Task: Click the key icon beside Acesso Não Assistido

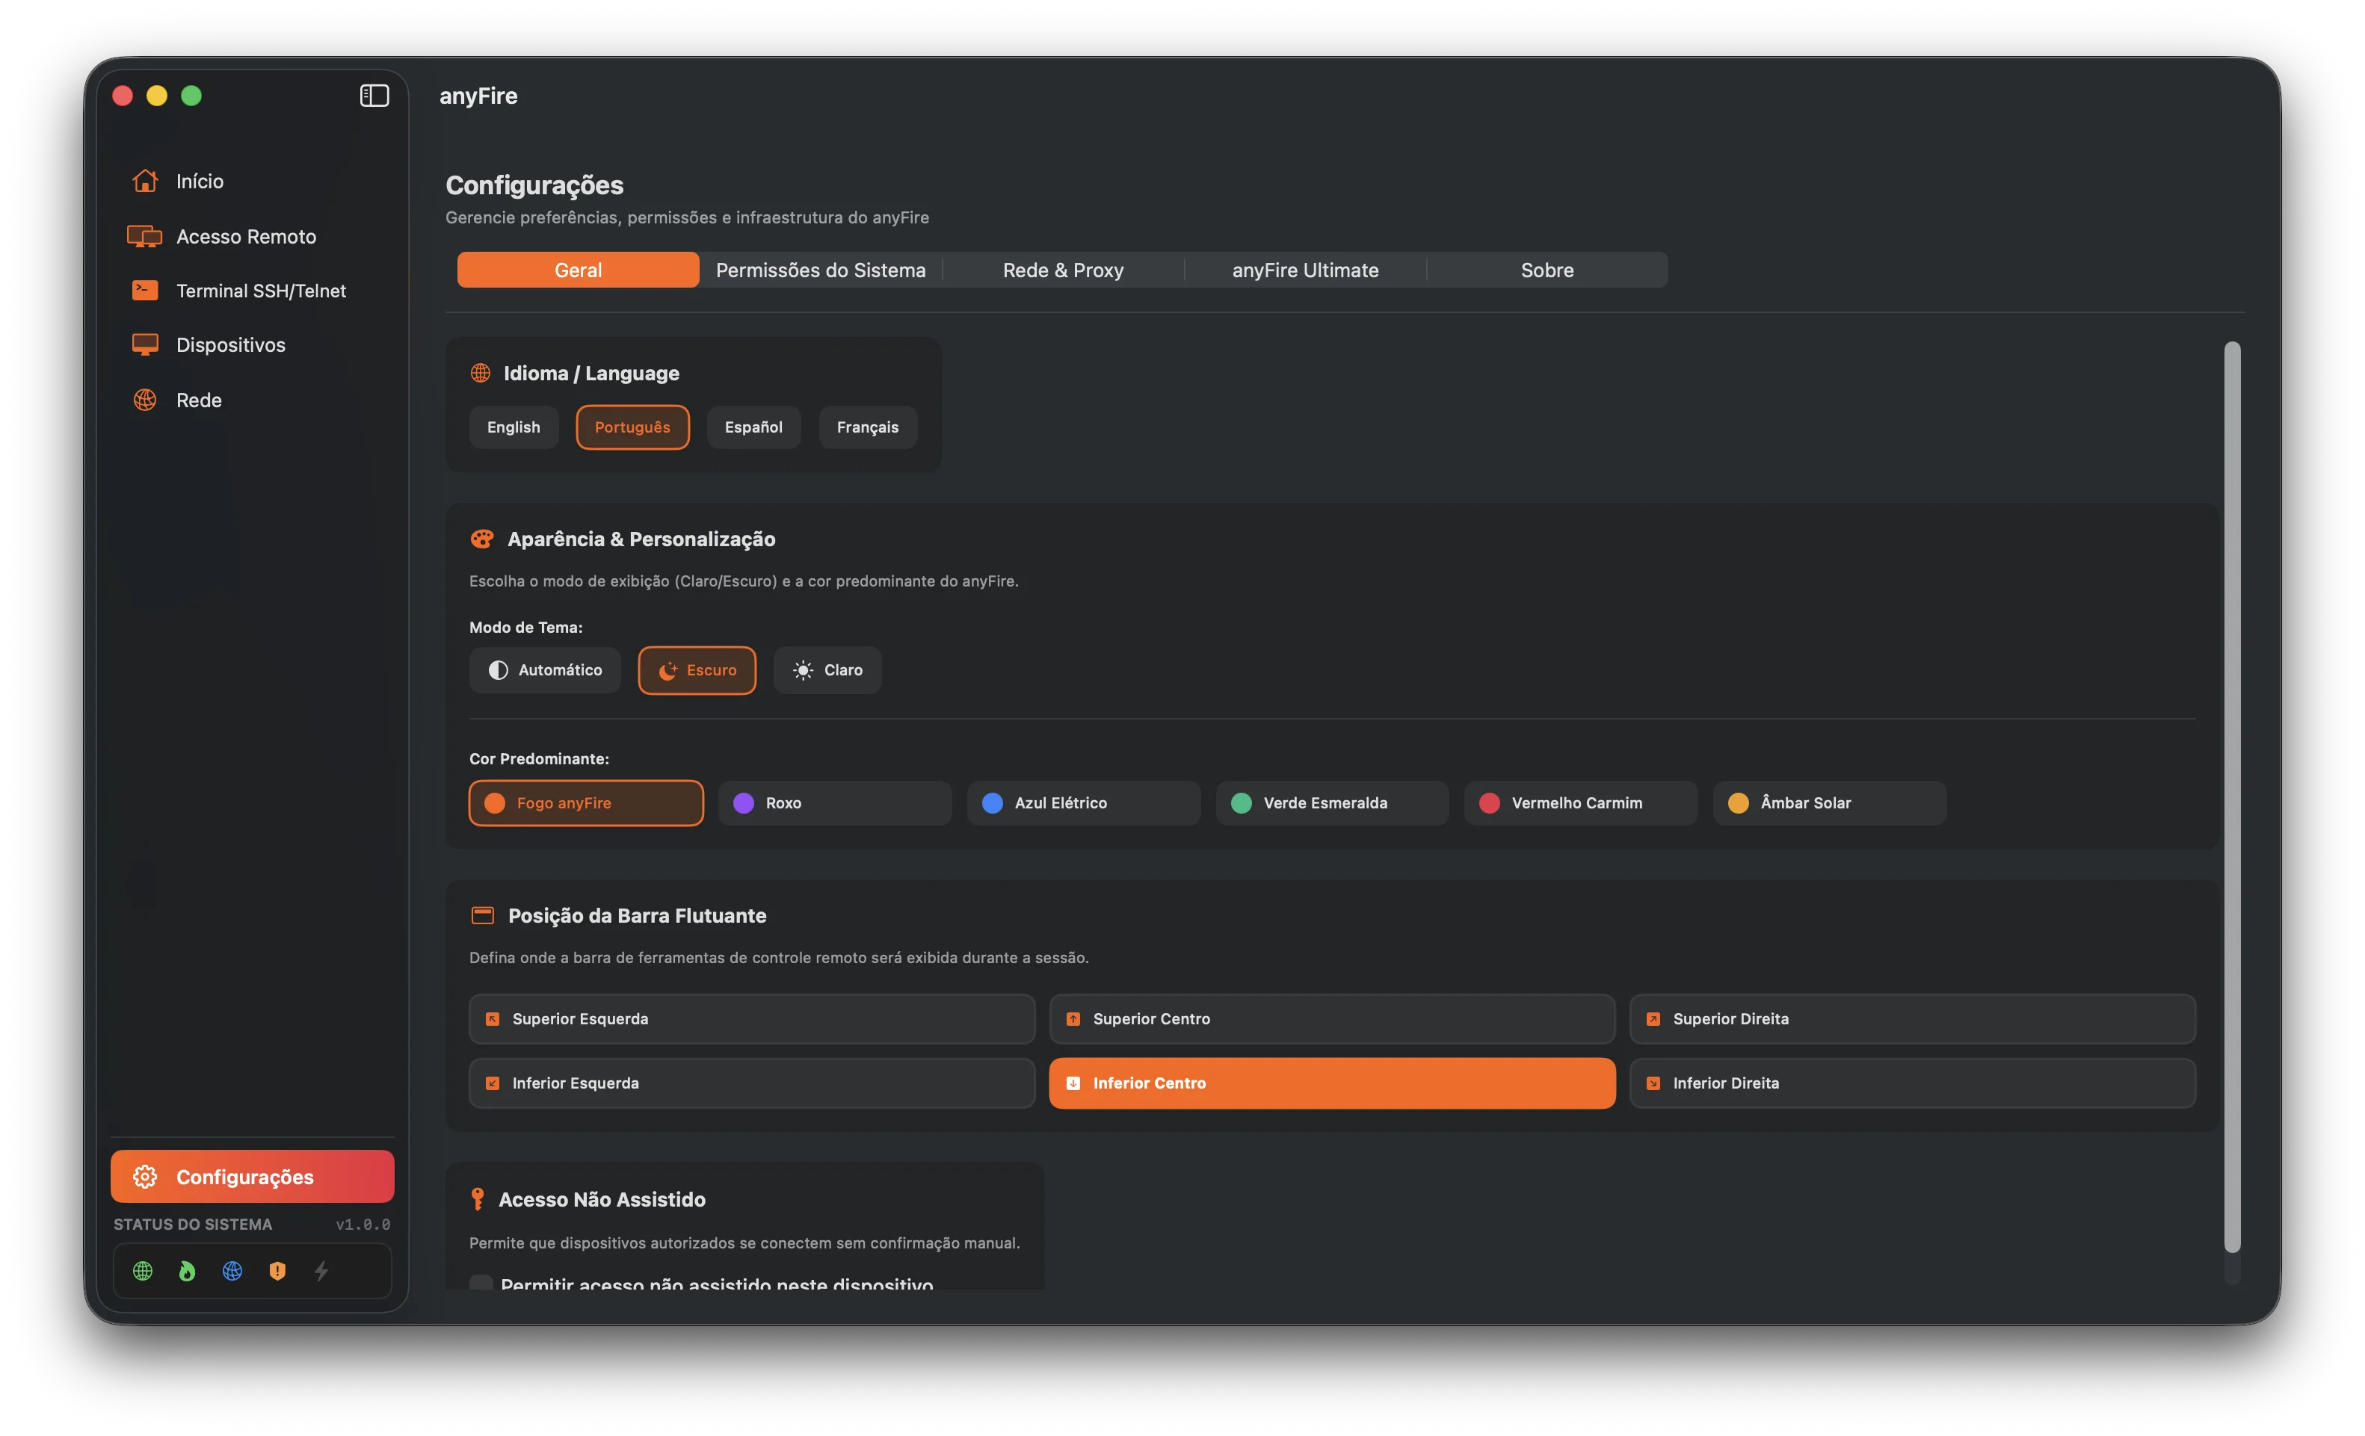Action: (477, 1199)
